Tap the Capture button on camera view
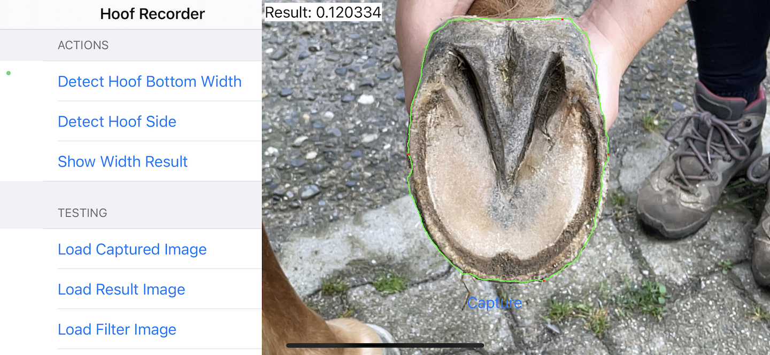Image resolution: width=770 pixels, height=355 pixels. tap(495, 303)
